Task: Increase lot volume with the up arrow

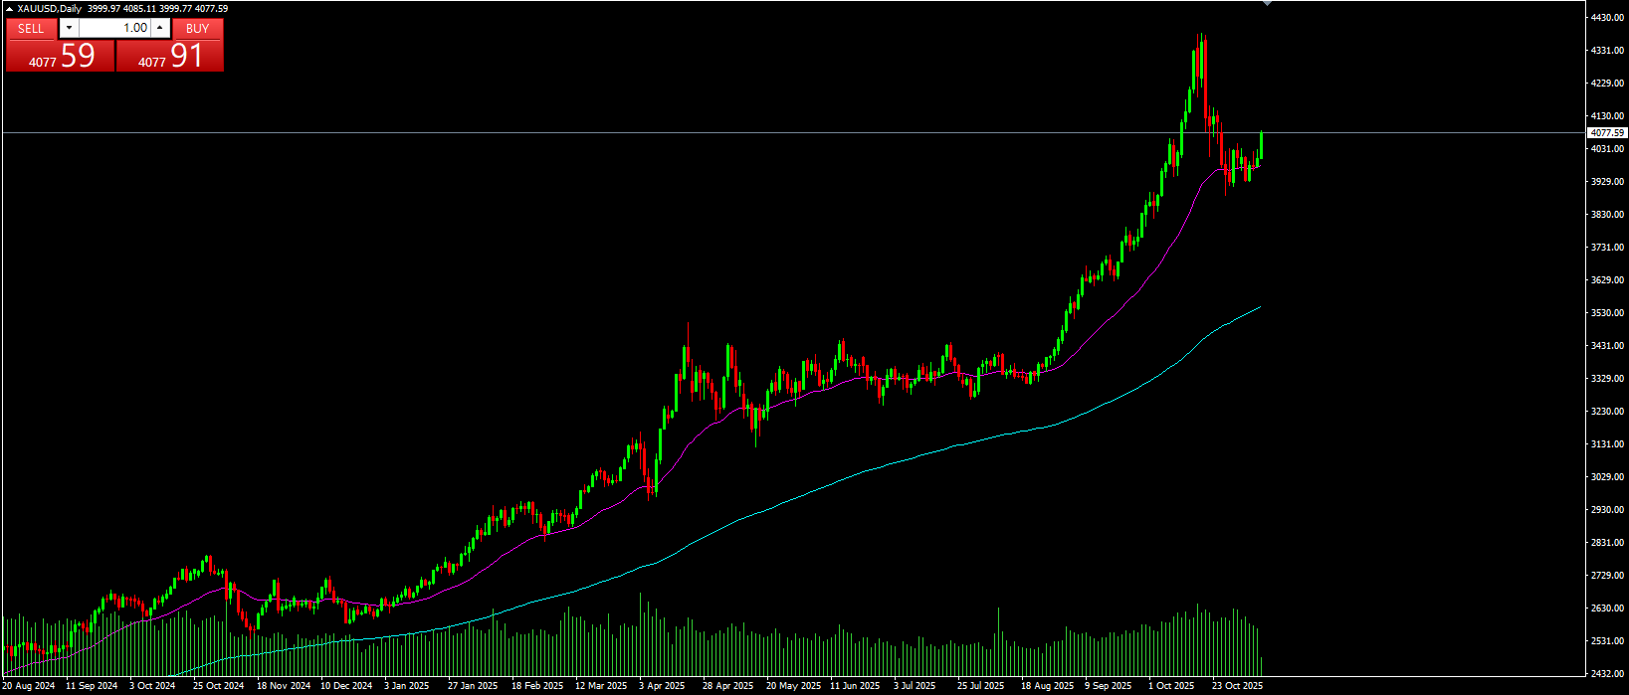Action: pyautogui.click(x=160, y=29)
